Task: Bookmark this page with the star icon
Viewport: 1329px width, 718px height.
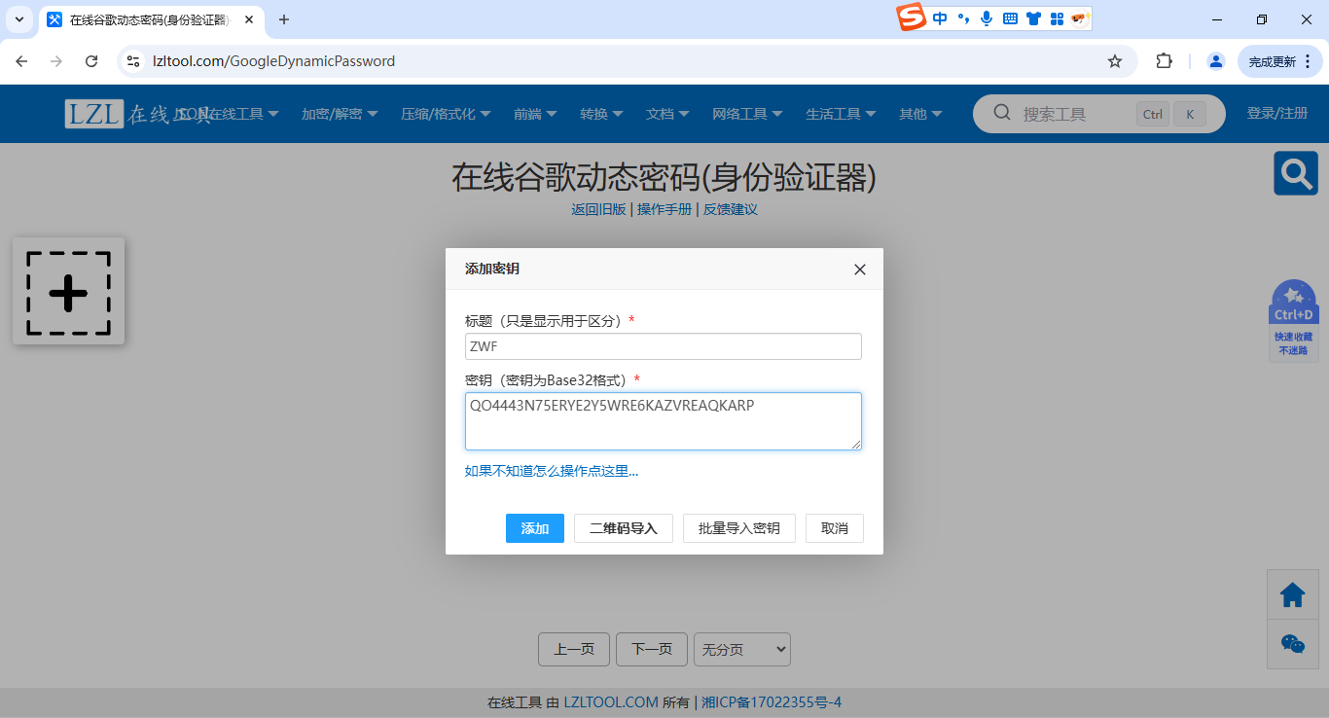Action: [1115, 61]
